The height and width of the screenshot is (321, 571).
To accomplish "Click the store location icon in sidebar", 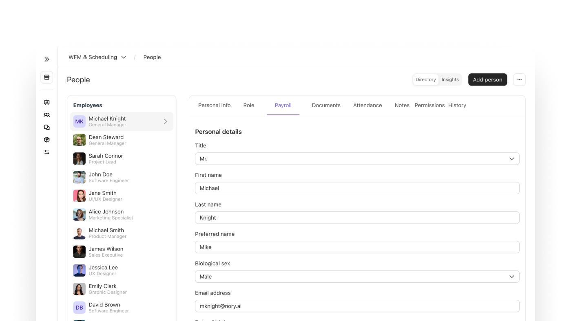I will coord(47,77).
